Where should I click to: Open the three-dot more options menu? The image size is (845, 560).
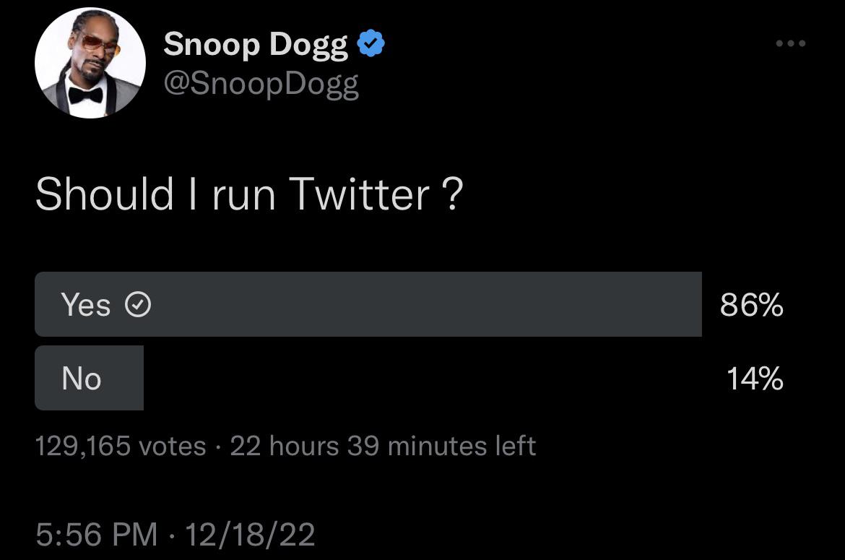pos(791,43)
